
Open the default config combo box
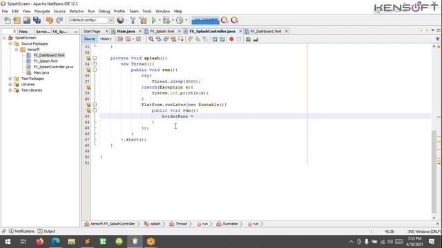click(x=91, y=20)
